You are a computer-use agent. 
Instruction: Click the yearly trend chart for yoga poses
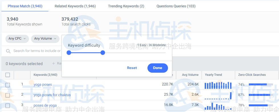[x=218, y=85]
